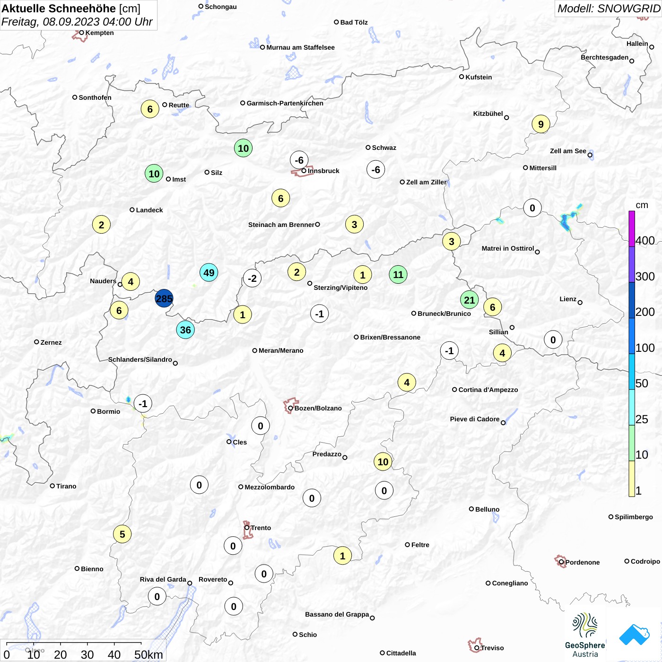Select the Pordenone city label

(x=582, y=562)
